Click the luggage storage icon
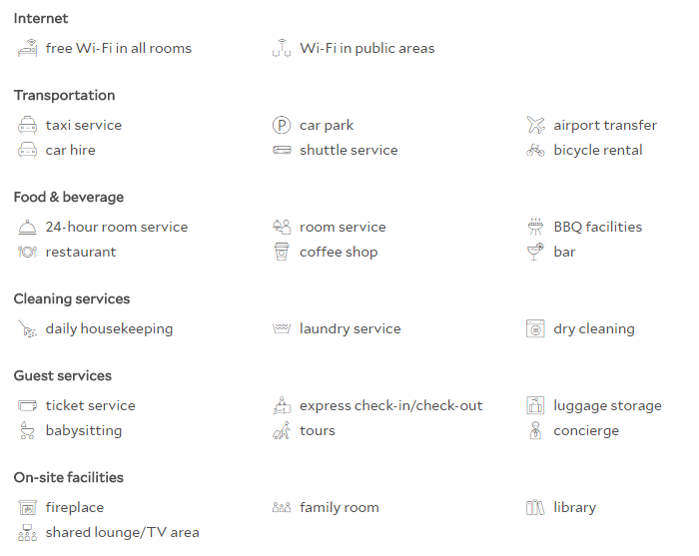The width and height of the screenshot is (699, 556). 535,405
